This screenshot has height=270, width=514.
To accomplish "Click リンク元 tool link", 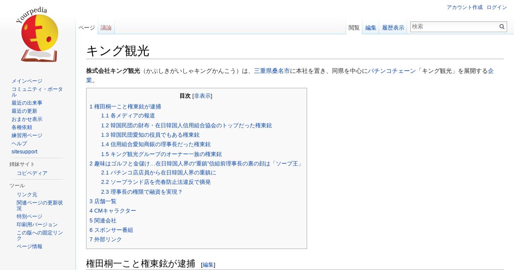I will tap(27, 195).
